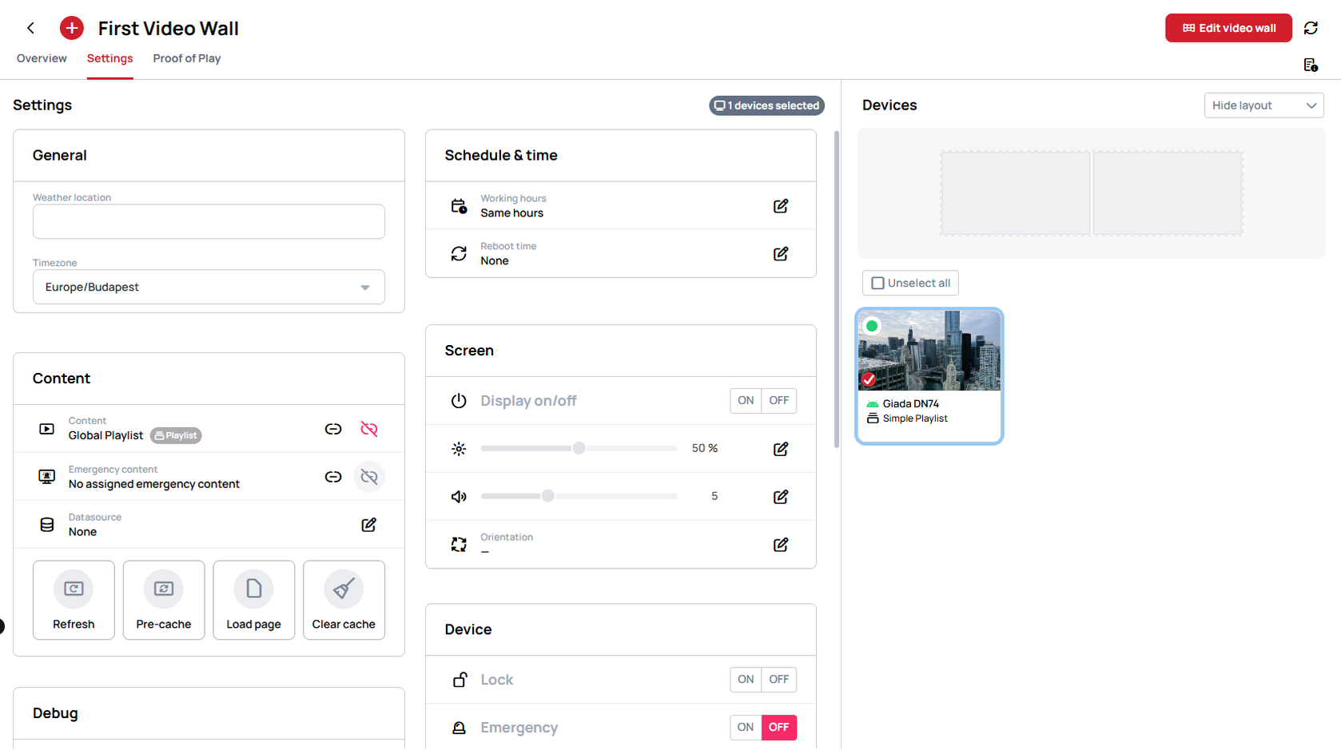Unlink the Global Playlist content
The height and width of the screenshot is (750, 1341).
[369, 429]
